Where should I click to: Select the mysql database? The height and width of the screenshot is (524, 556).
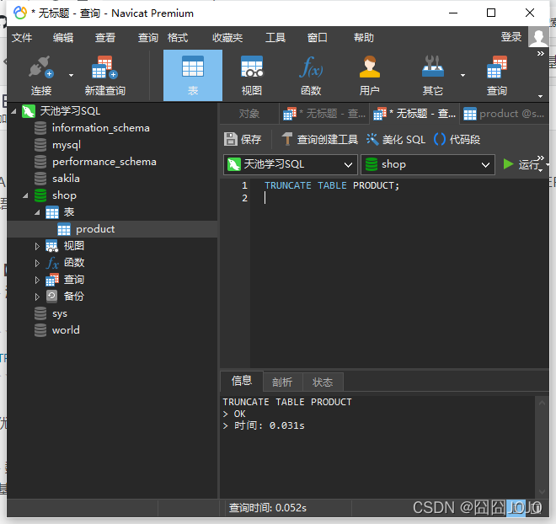point(67,145)
